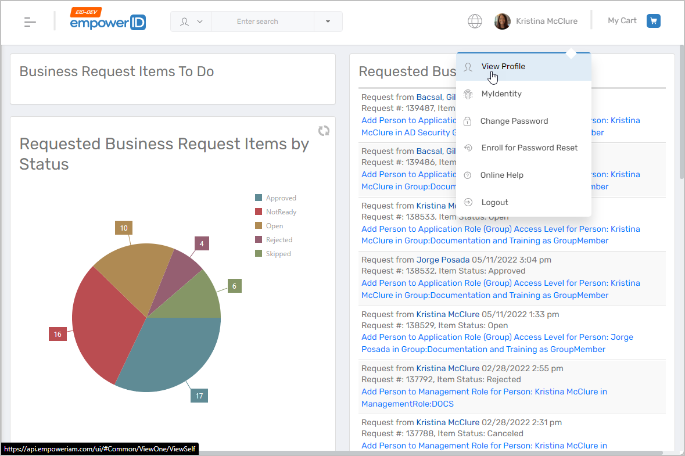Click the Online Help question icon

click(468, 175)
